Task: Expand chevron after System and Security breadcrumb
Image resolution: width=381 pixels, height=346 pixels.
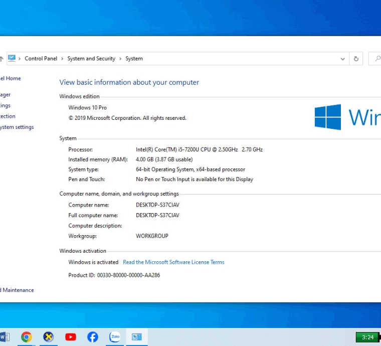Action: 120,59
